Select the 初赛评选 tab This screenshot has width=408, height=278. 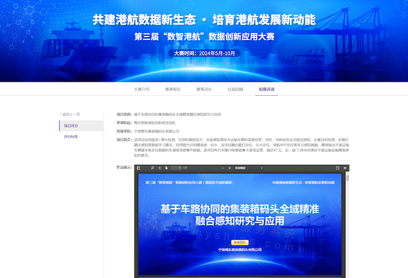click(x=267, y=90)
